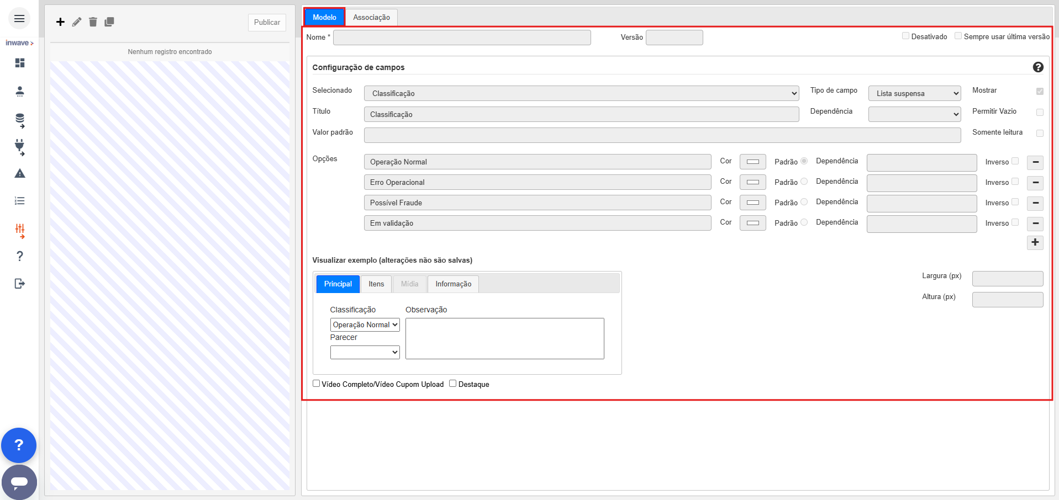The height and width of the screenshot is (500, 1059).
Task: Click the Valor padrão field
Action: pos(662,135)
